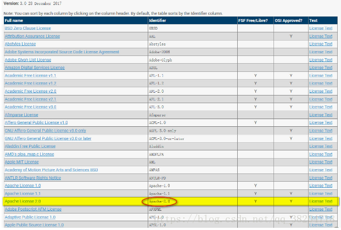The height and width of the screenshot is (230, 341).
Task: Open highlighted Apache License 2.0 link
Action: click(23, 201)
